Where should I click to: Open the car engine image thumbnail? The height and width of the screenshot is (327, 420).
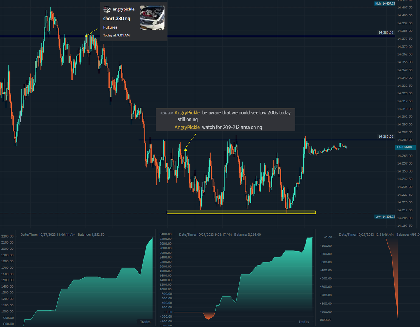(153, 17)
